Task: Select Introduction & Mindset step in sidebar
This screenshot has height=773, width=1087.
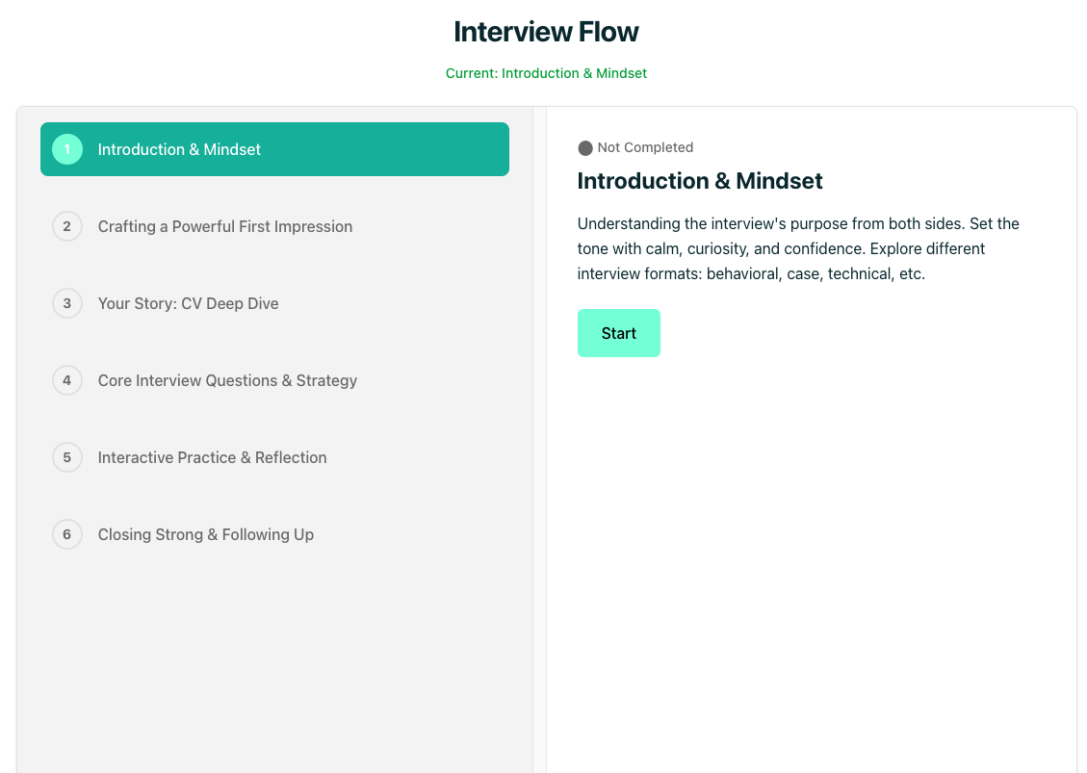Action: (179, 149)
